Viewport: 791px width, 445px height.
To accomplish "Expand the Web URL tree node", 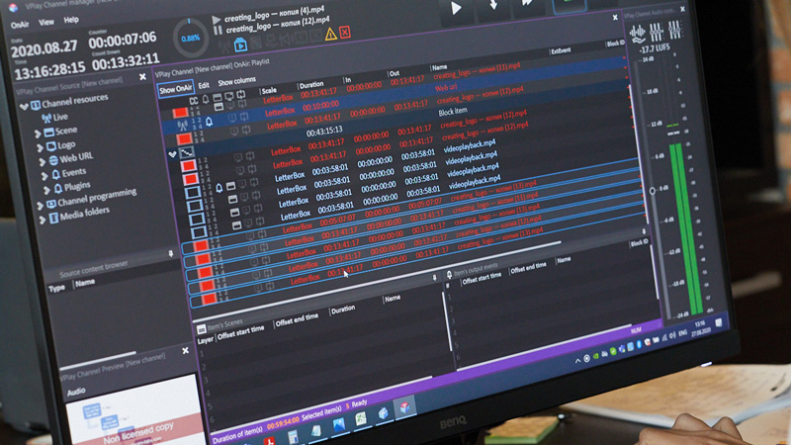I will pyautogui.click(x=43, y=162).
